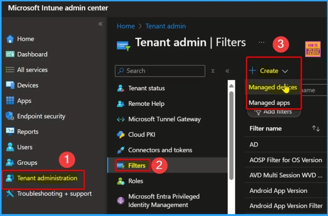Viewport: 328px width, 216px height.
Task: Open Tenant status menu item
Action: (x=146, y=88)
